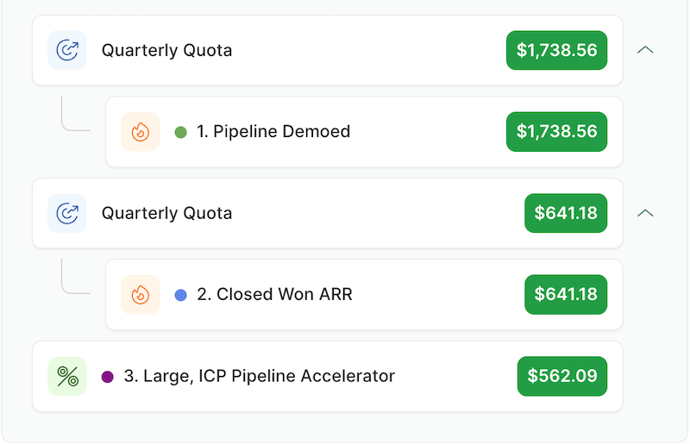This screenshot has width=690, height=444.
Task: Click the percent icon for ICP Pipeline Accelerator
Action: pos(67,376)
